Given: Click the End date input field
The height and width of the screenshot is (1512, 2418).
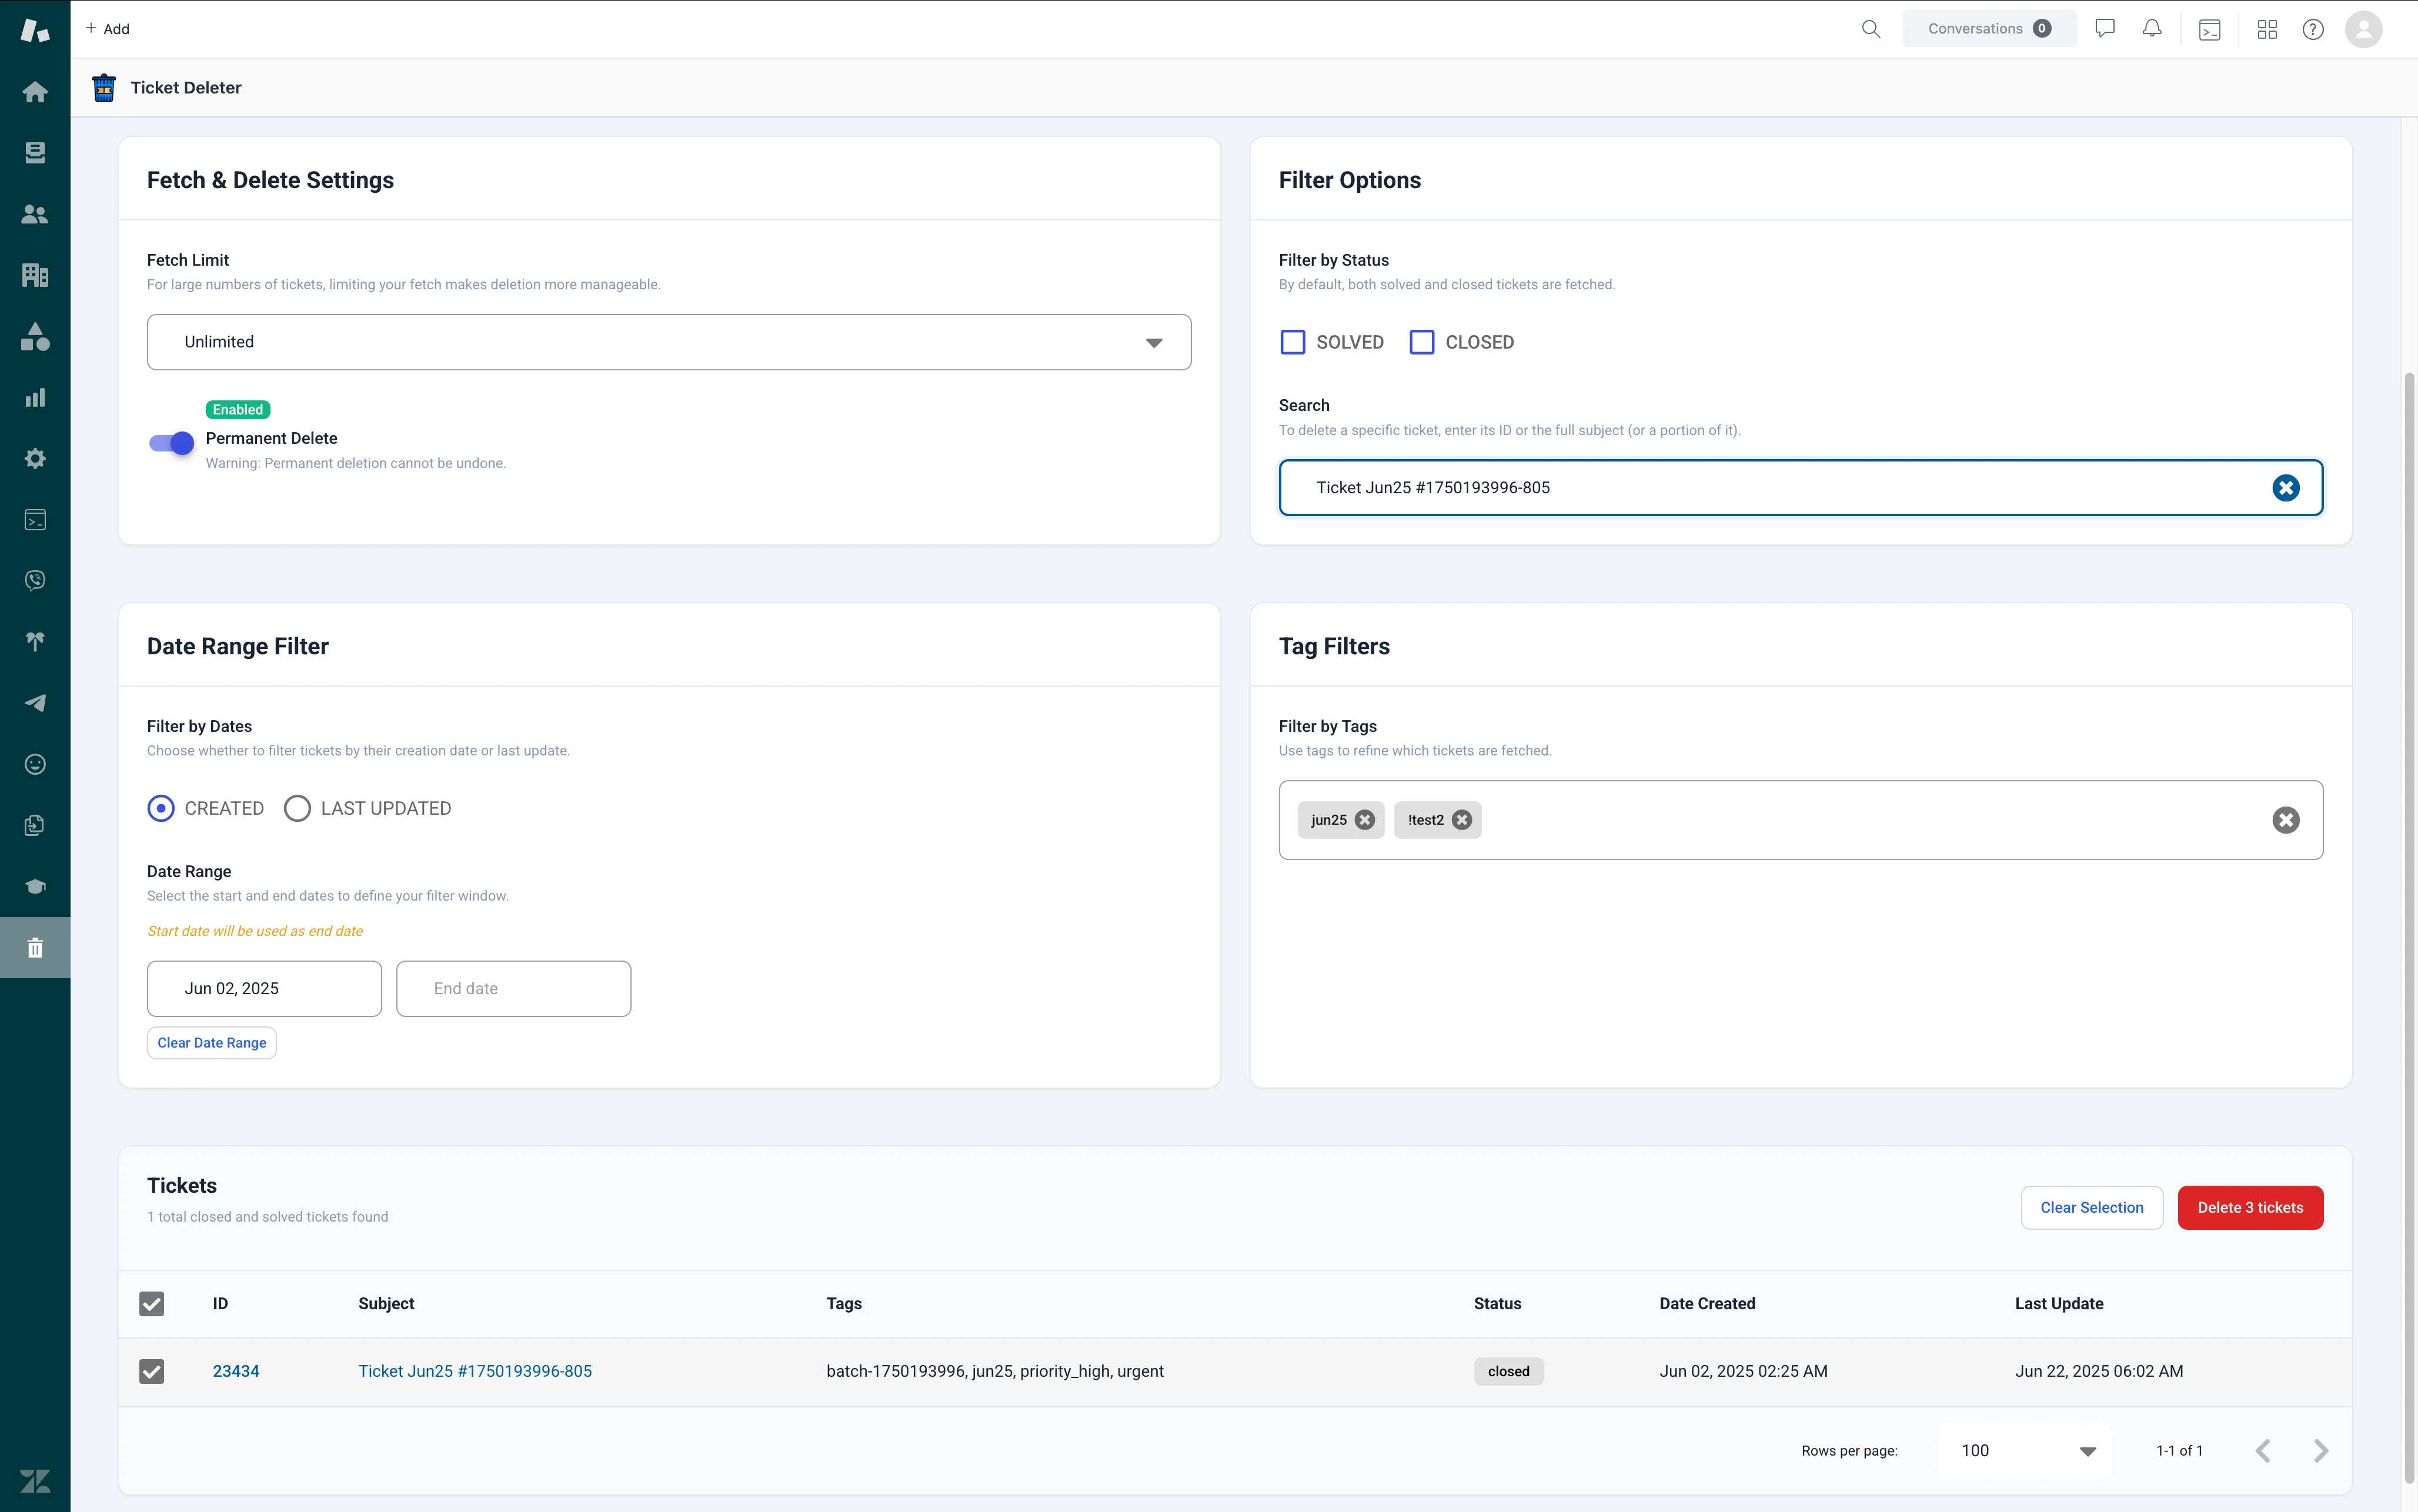Looking at the screenshot, I should (x=513, y=988).
